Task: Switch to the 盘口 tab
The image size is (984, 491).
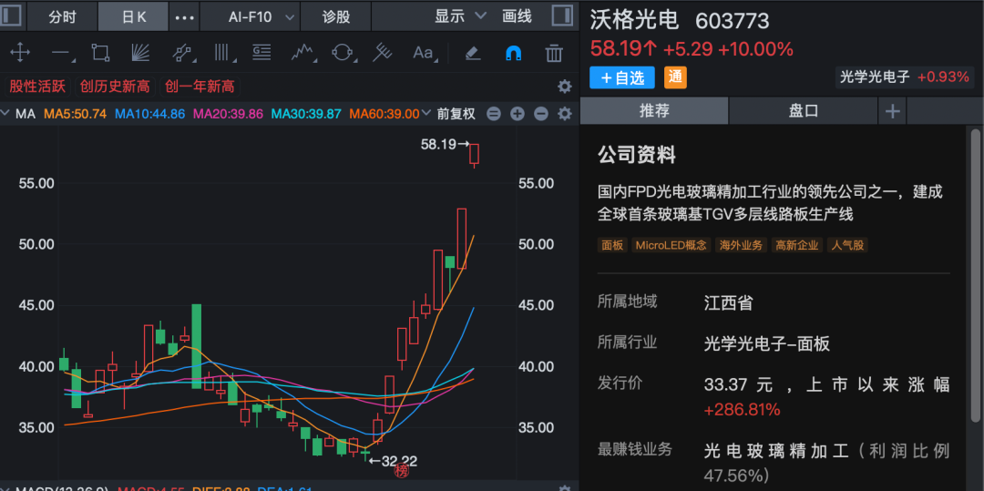Action: [803, 110]
